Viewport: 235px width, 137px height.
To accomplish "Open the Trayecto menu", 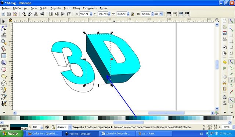I will (55, 8).
